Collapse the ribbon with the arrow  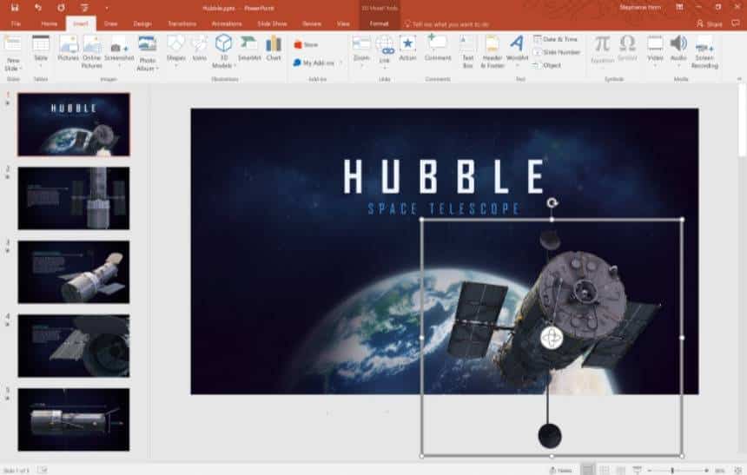click(739, 79)
